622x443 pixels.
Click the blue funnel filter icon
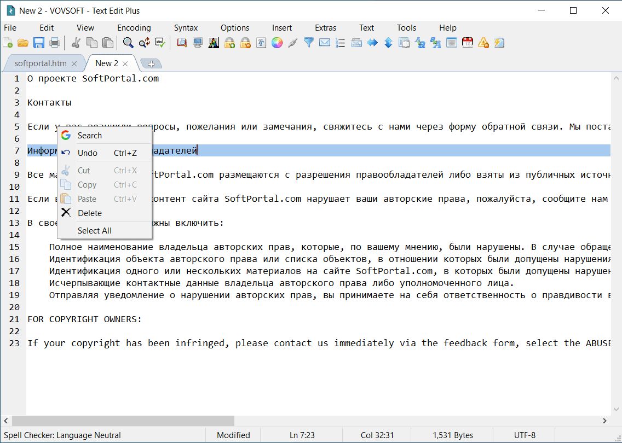tap(309, 43)
